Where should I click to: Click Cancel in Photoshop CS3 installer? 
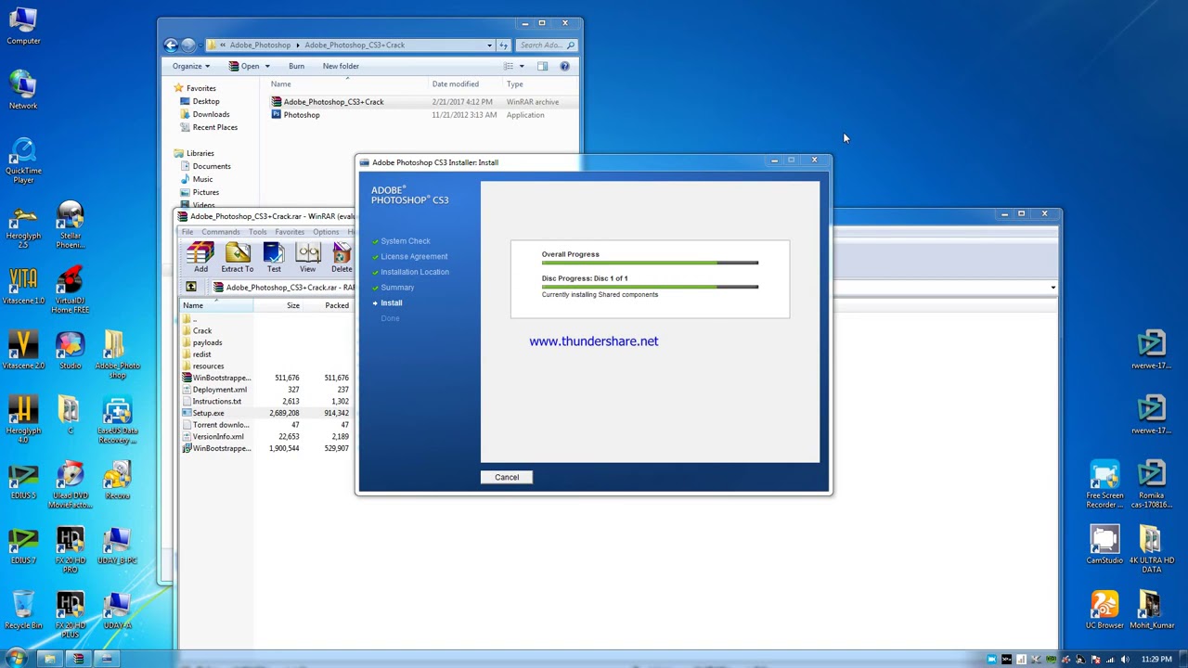[x=507, y=477]
